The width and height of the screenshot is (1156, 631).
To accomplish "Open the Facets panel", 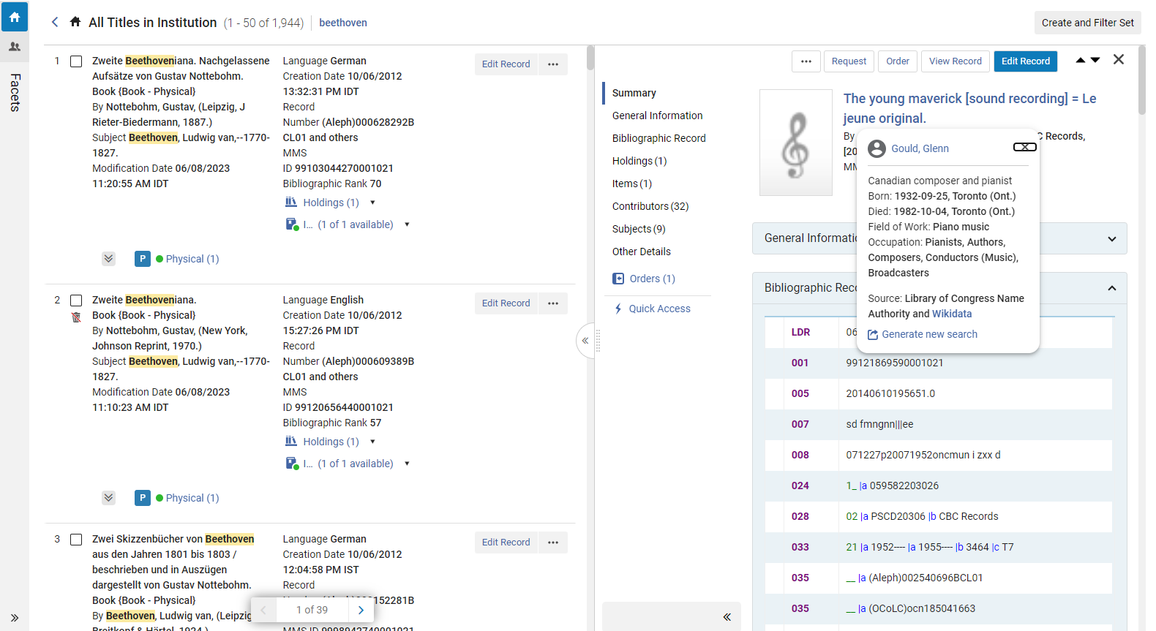I will coord(15,93).
